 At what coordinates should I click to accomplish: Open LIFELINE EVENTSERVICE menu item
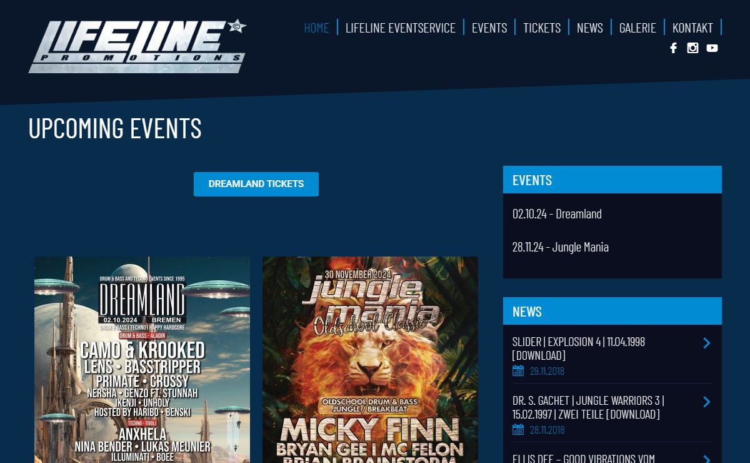[401, 28]
